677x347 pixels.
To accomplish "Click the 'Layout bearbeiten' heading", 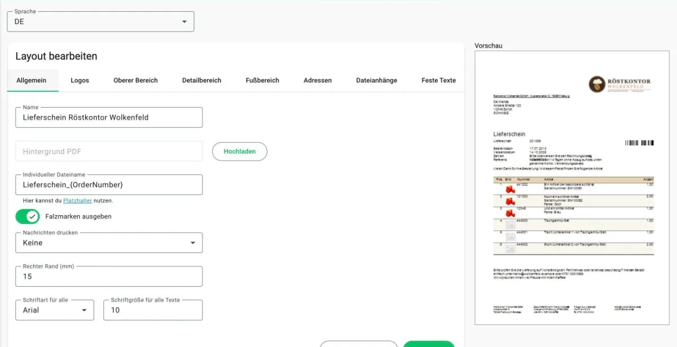I will 56,56.
